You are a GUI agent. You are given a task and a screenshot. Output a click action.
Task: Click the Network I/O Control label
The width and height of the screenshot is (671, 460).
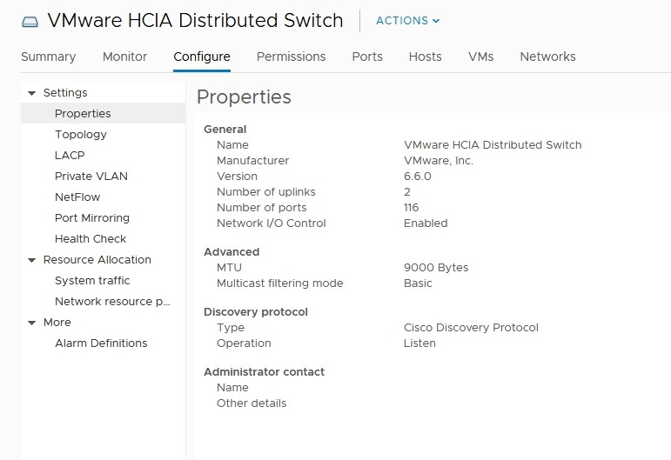(x=272, y=223)
